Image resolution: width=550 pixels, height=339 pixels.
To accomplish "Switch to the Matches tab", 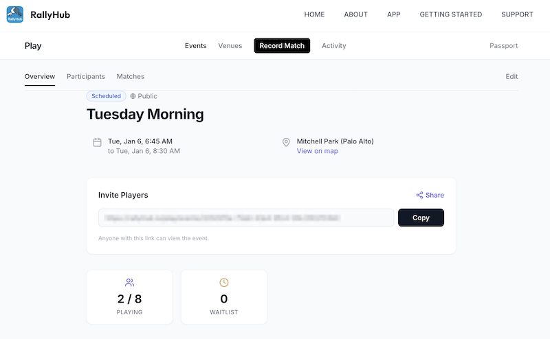I will [x=131, y=76].
